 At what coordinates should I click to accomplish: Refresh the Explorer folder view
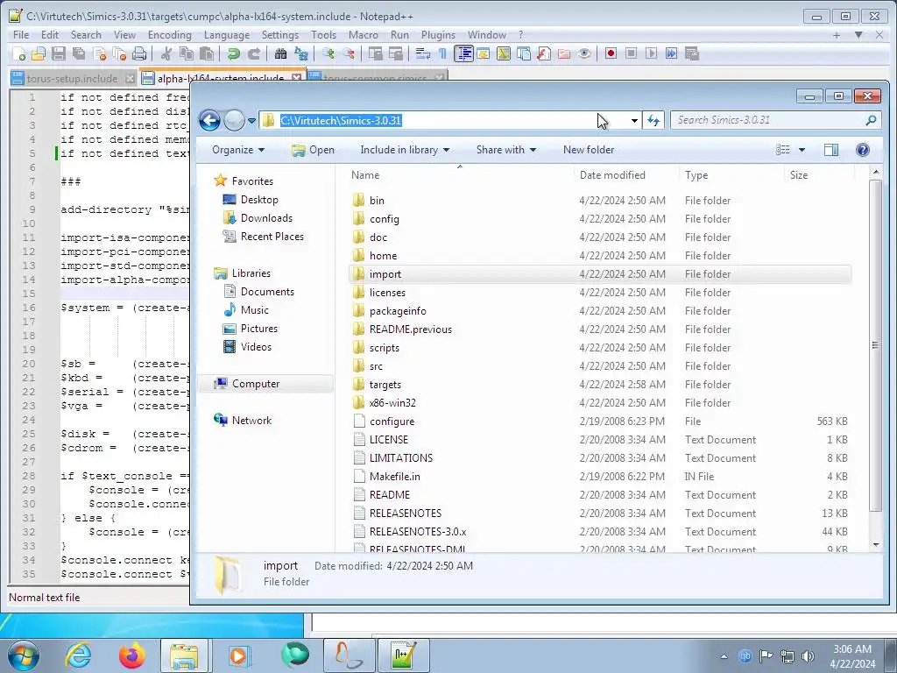pyautogui.click(x=653, y=120)
